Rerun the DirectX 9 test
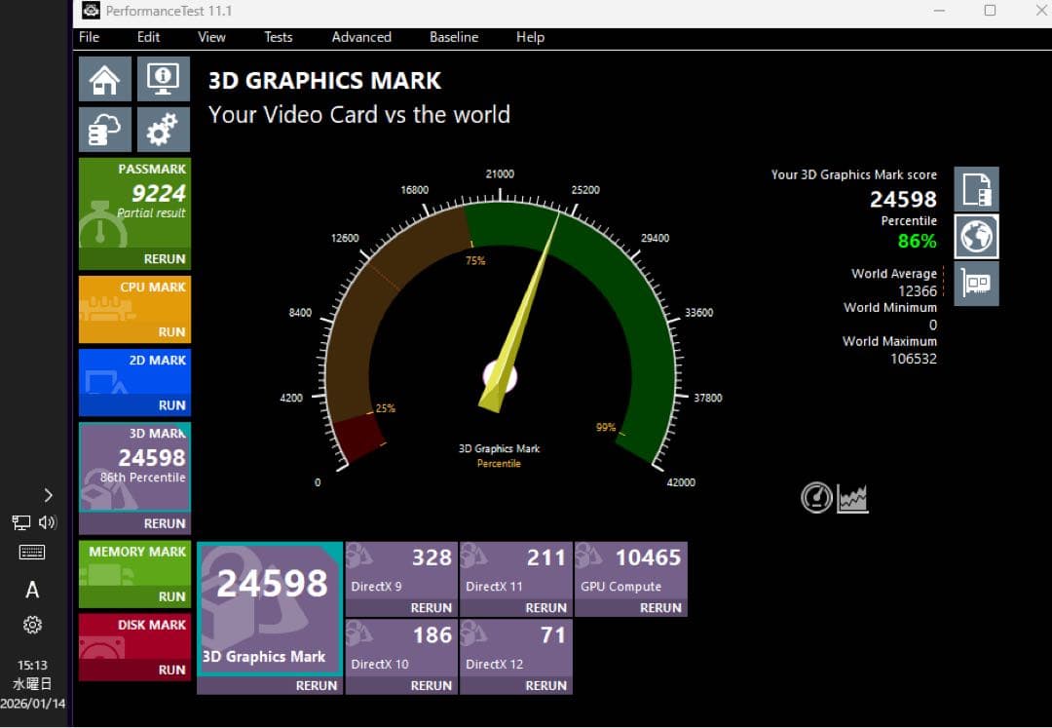 (x=429, y=607)
